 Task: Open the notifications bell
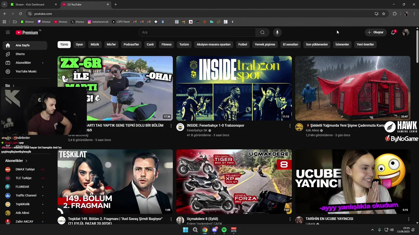[x=393, y=32]
